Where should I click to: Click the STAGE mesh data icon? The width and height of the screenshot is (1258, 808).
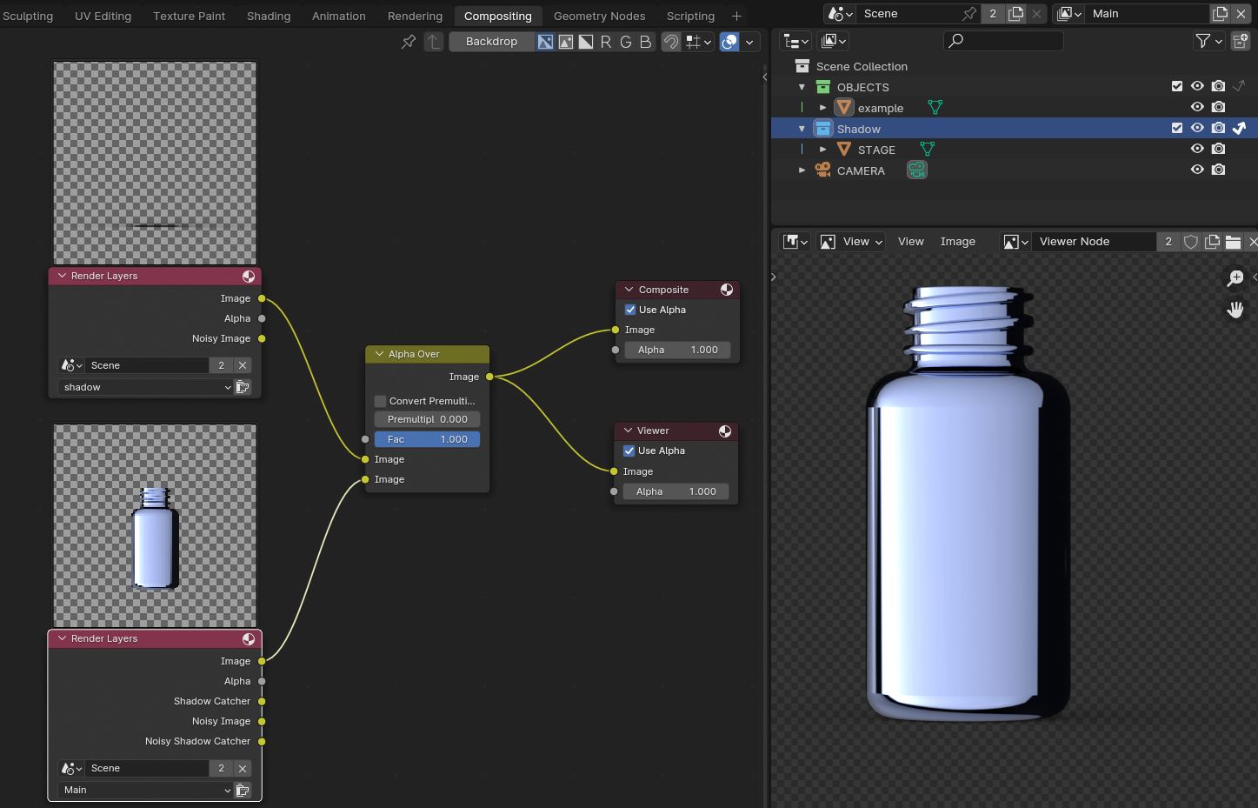[928, 149]
